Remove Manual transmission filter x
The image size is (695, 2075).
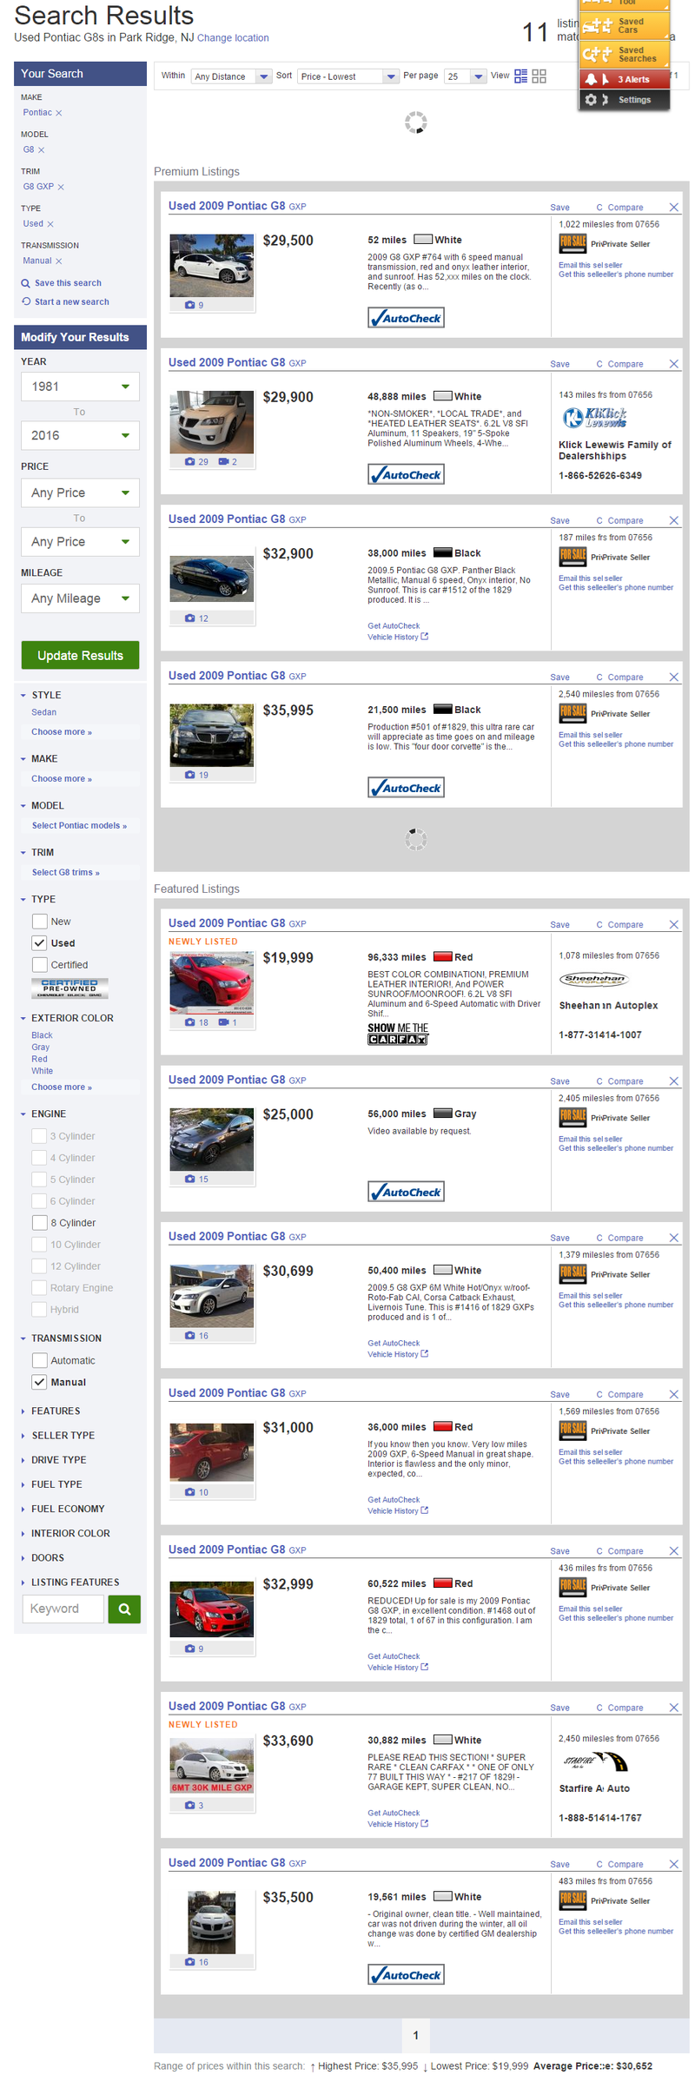pos(59,261)
